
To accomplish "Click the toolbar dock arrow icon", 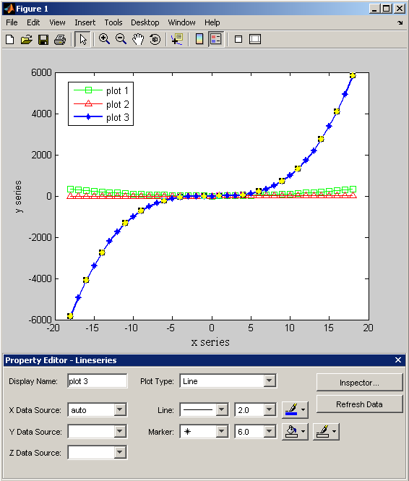I will [400, 22].
